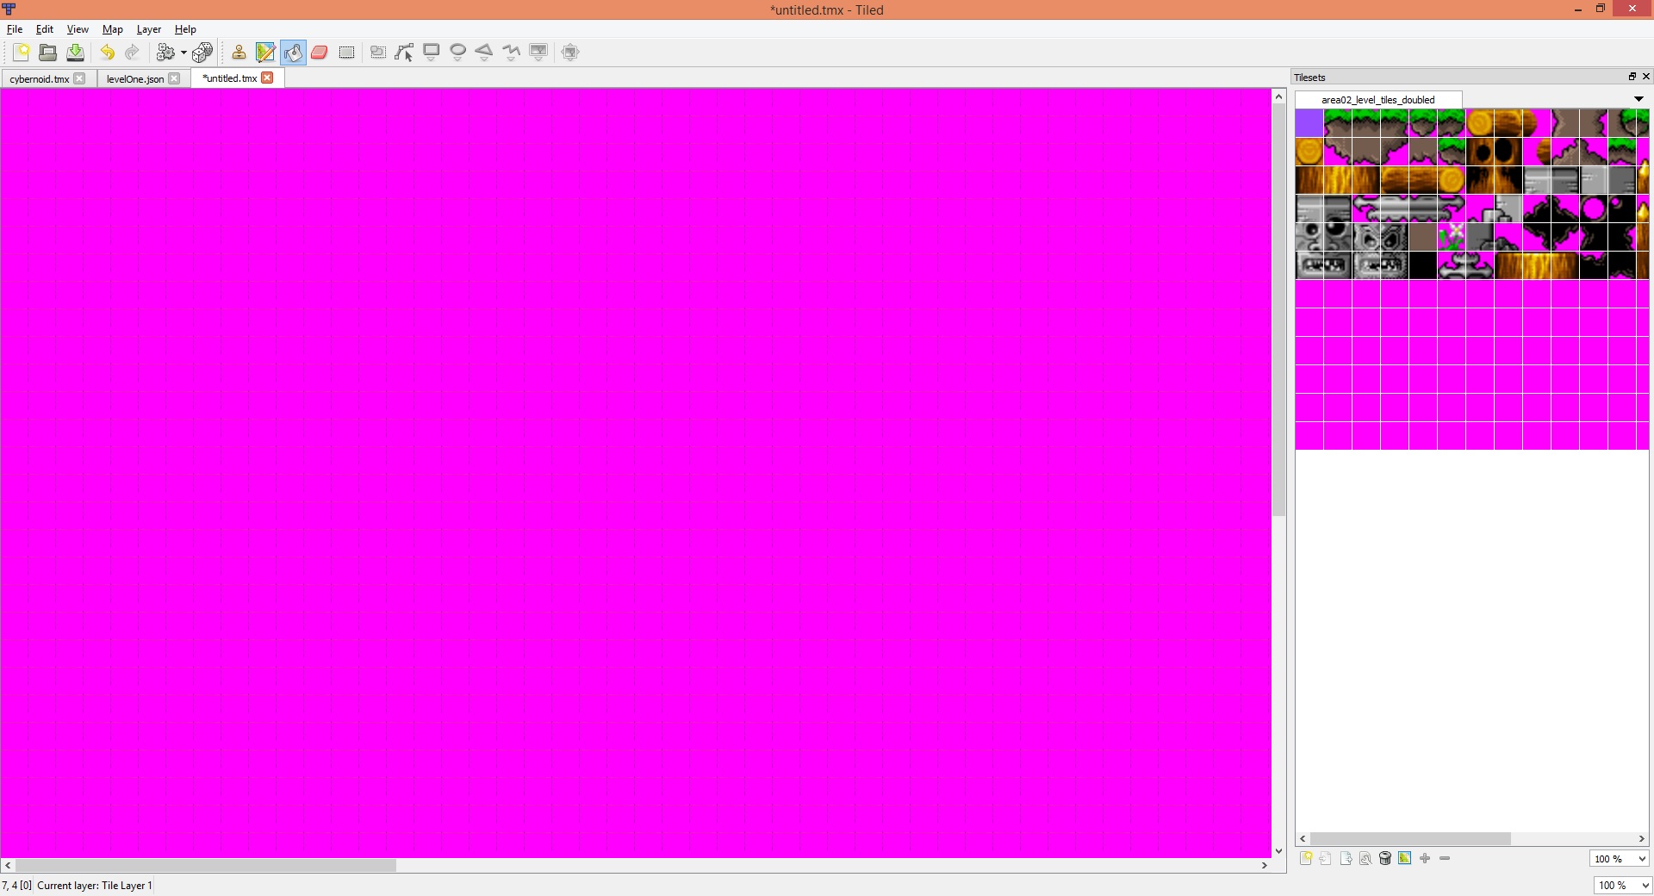Click tileset scrollbar right arrow
This screenshot has width=1654, height=896.
point(1642,839)
